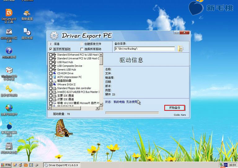Click the taskbar clock showing 16:54

[x=232, y=165]
